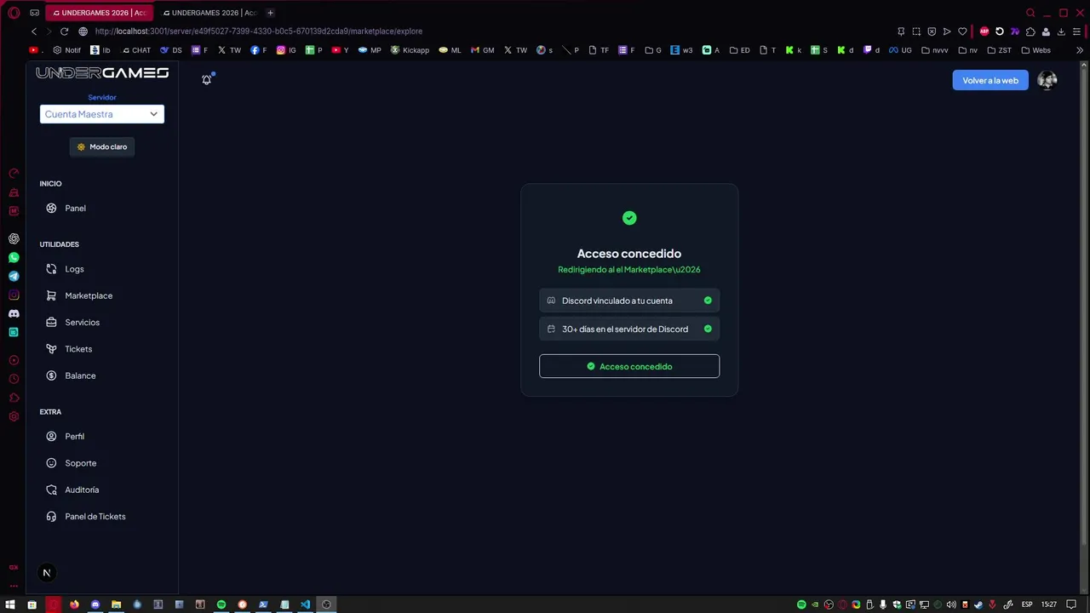The width and height of the screenshot is (1090, 613).
Task: Open the browser extensions puzzle icon
Action: [x=1030, y=32]
